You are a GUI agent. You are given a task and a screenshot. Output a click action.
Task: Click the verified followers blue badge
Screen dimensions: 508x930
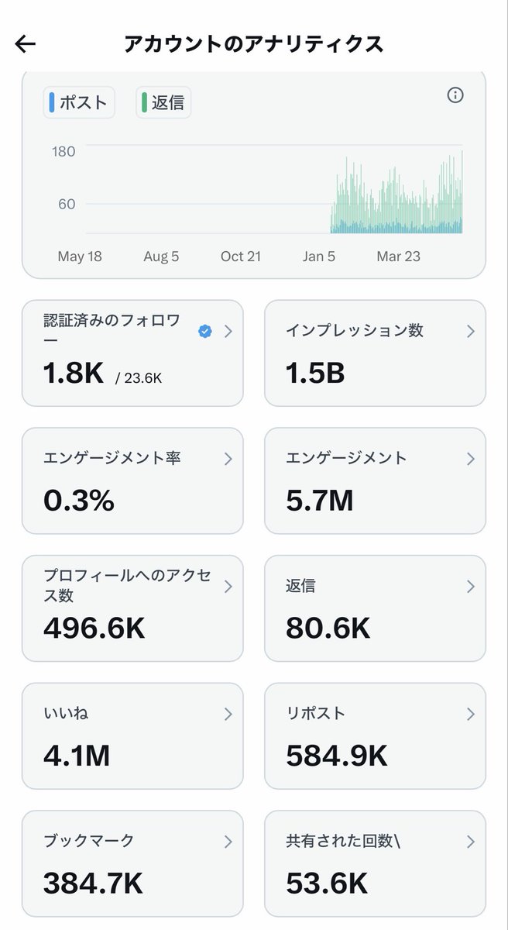[205, 332]
